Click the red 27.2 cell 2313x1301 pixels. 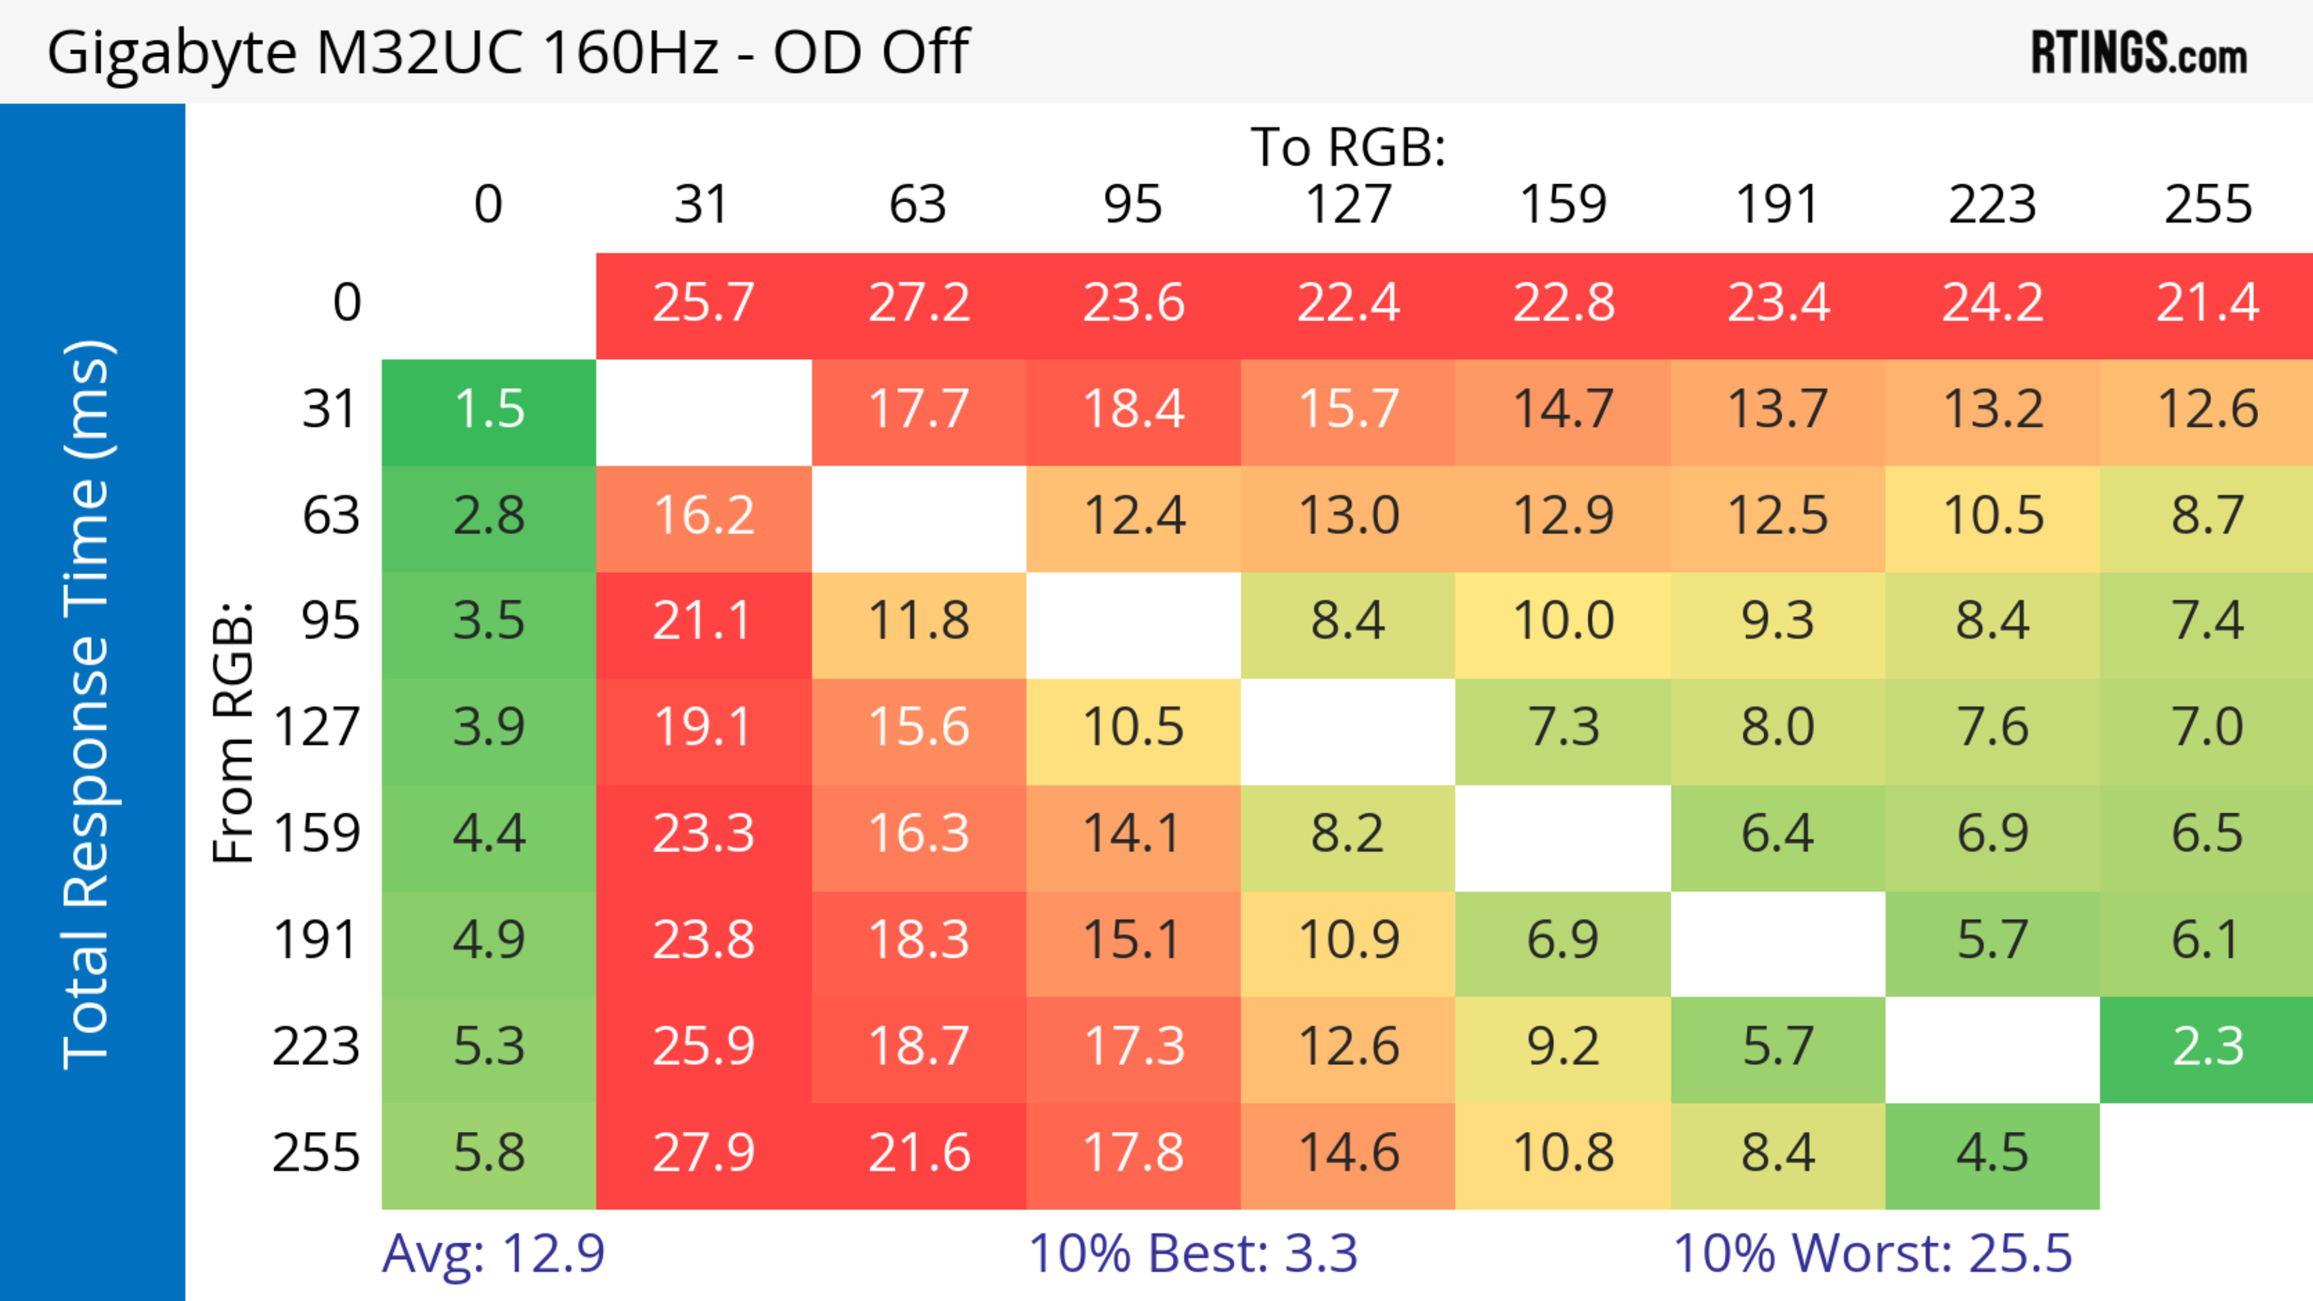click(919, 303)
